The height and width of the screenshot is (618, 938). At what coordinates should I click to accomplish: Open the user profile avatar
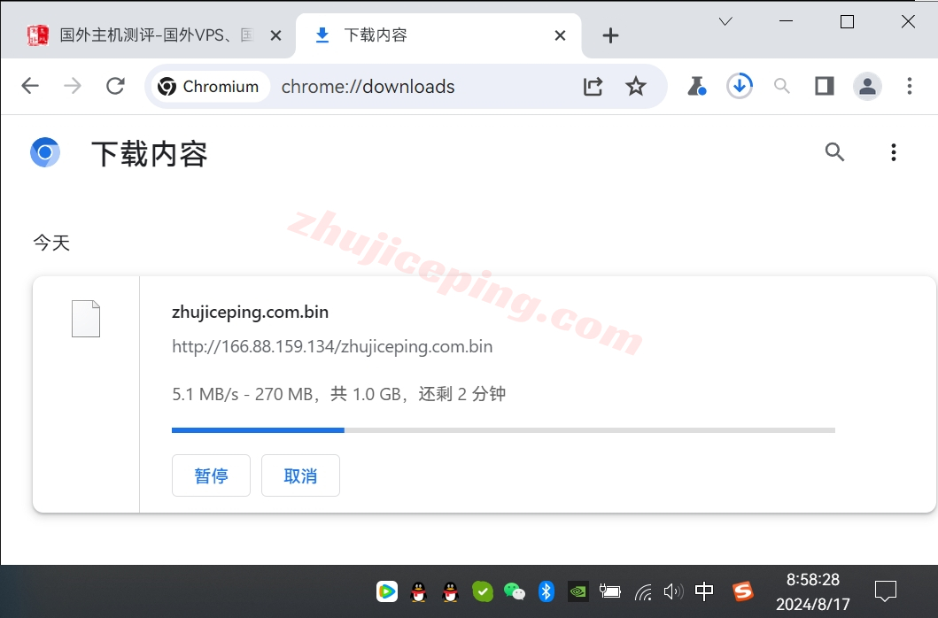(867, 86)
